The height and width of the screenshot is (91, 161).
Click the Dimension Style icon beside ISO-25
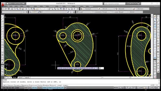99,9
